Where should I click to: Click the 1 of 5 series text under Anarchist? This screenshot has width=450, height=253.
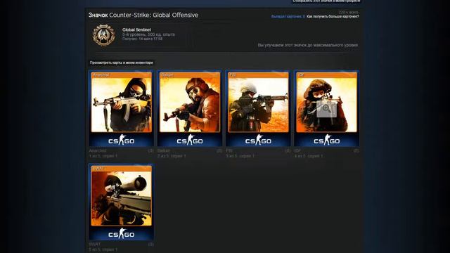point(103,156)
